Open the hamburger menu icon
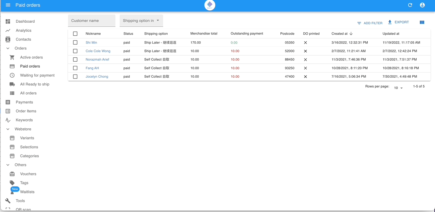This screenshot has width=435, height=212. tap(8, 5)
